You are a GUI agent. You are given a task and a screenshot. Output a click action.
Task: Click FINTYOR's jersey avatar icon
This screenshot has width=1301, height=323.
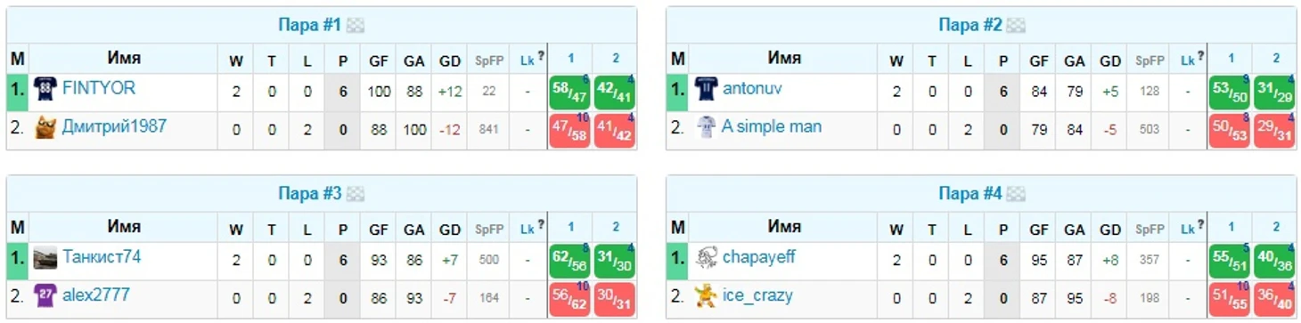[45, 90]
